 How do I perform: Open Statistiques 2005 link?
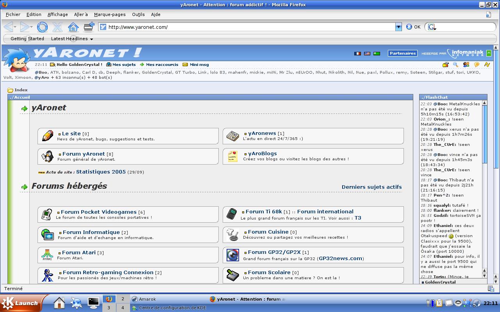[x=101, y=172]
